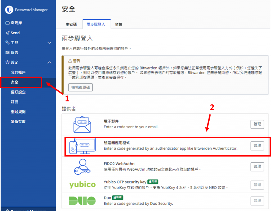The image size is (271, 211).
Task: Click 'Enter a code generated by Duo Security.'
Action: click(138, 204)
